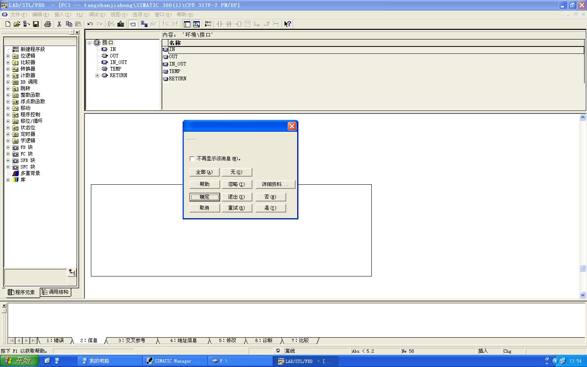Click the Download to PLC toolbar icon
This screenshot has height=367, width=587.
(x=121, y=24)
